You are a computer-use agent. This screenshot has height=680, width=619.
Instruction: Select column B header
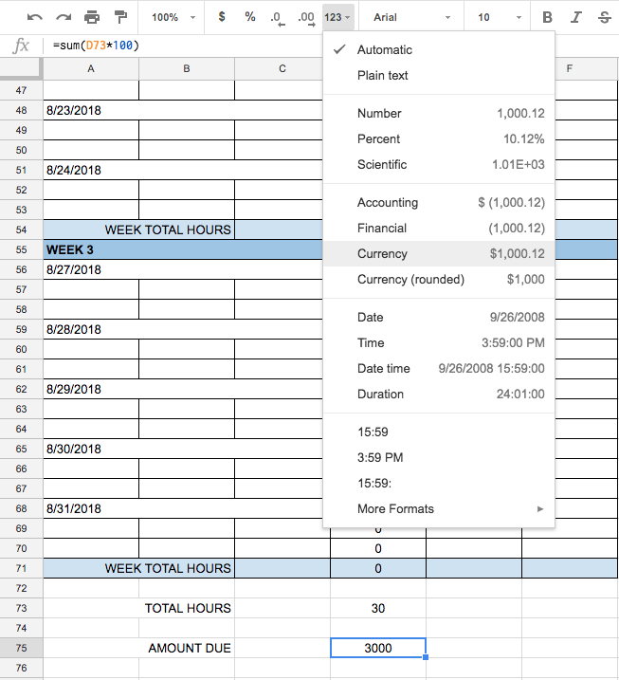tap(187, 68)
